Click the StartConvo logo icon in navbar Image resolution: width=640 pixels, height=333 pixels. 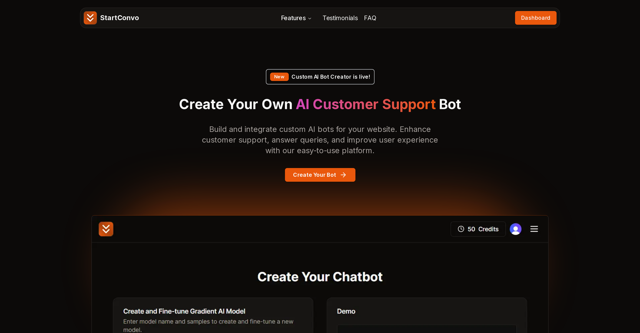tap(90, 18)
